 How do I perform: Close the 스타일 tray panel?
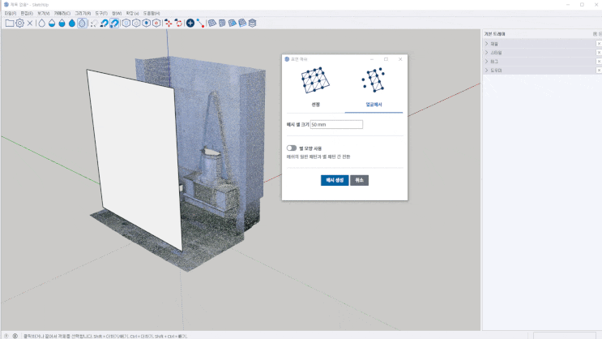click(x=599, y=52)
